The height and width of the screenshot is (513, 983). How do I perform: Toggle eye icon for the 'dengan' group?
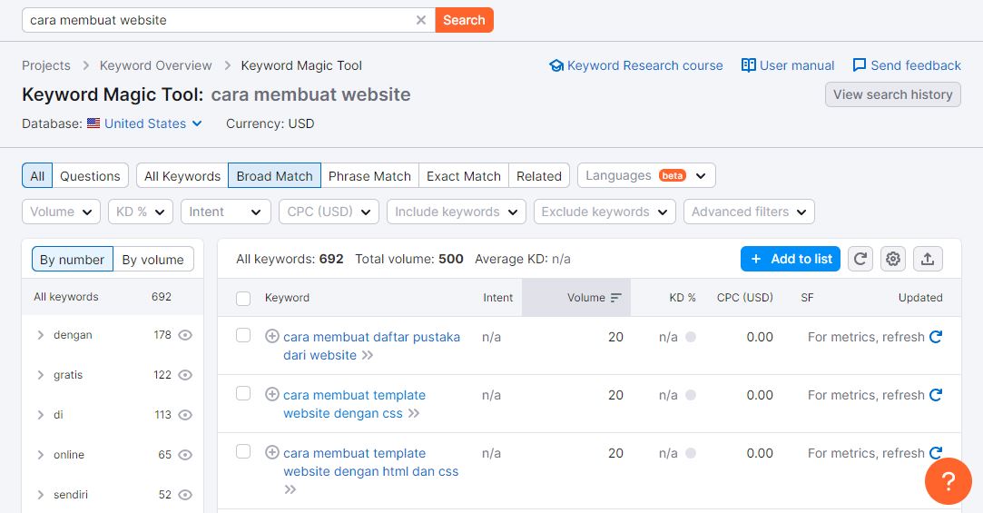185,335
